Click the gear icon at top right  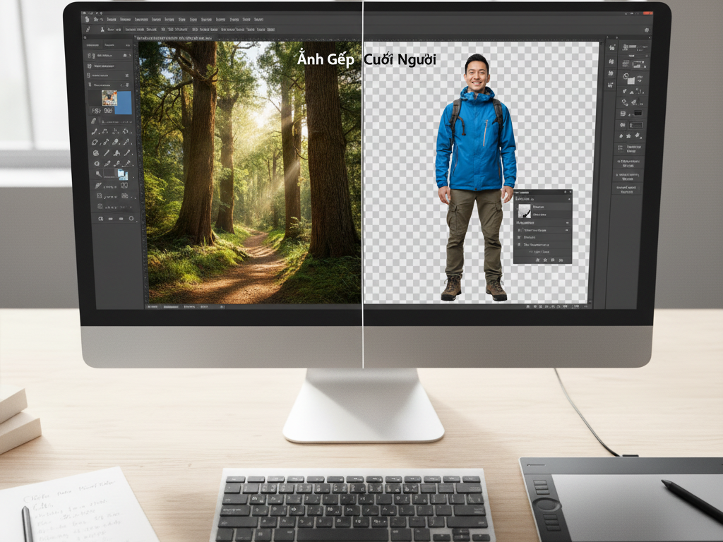point(646,30)
